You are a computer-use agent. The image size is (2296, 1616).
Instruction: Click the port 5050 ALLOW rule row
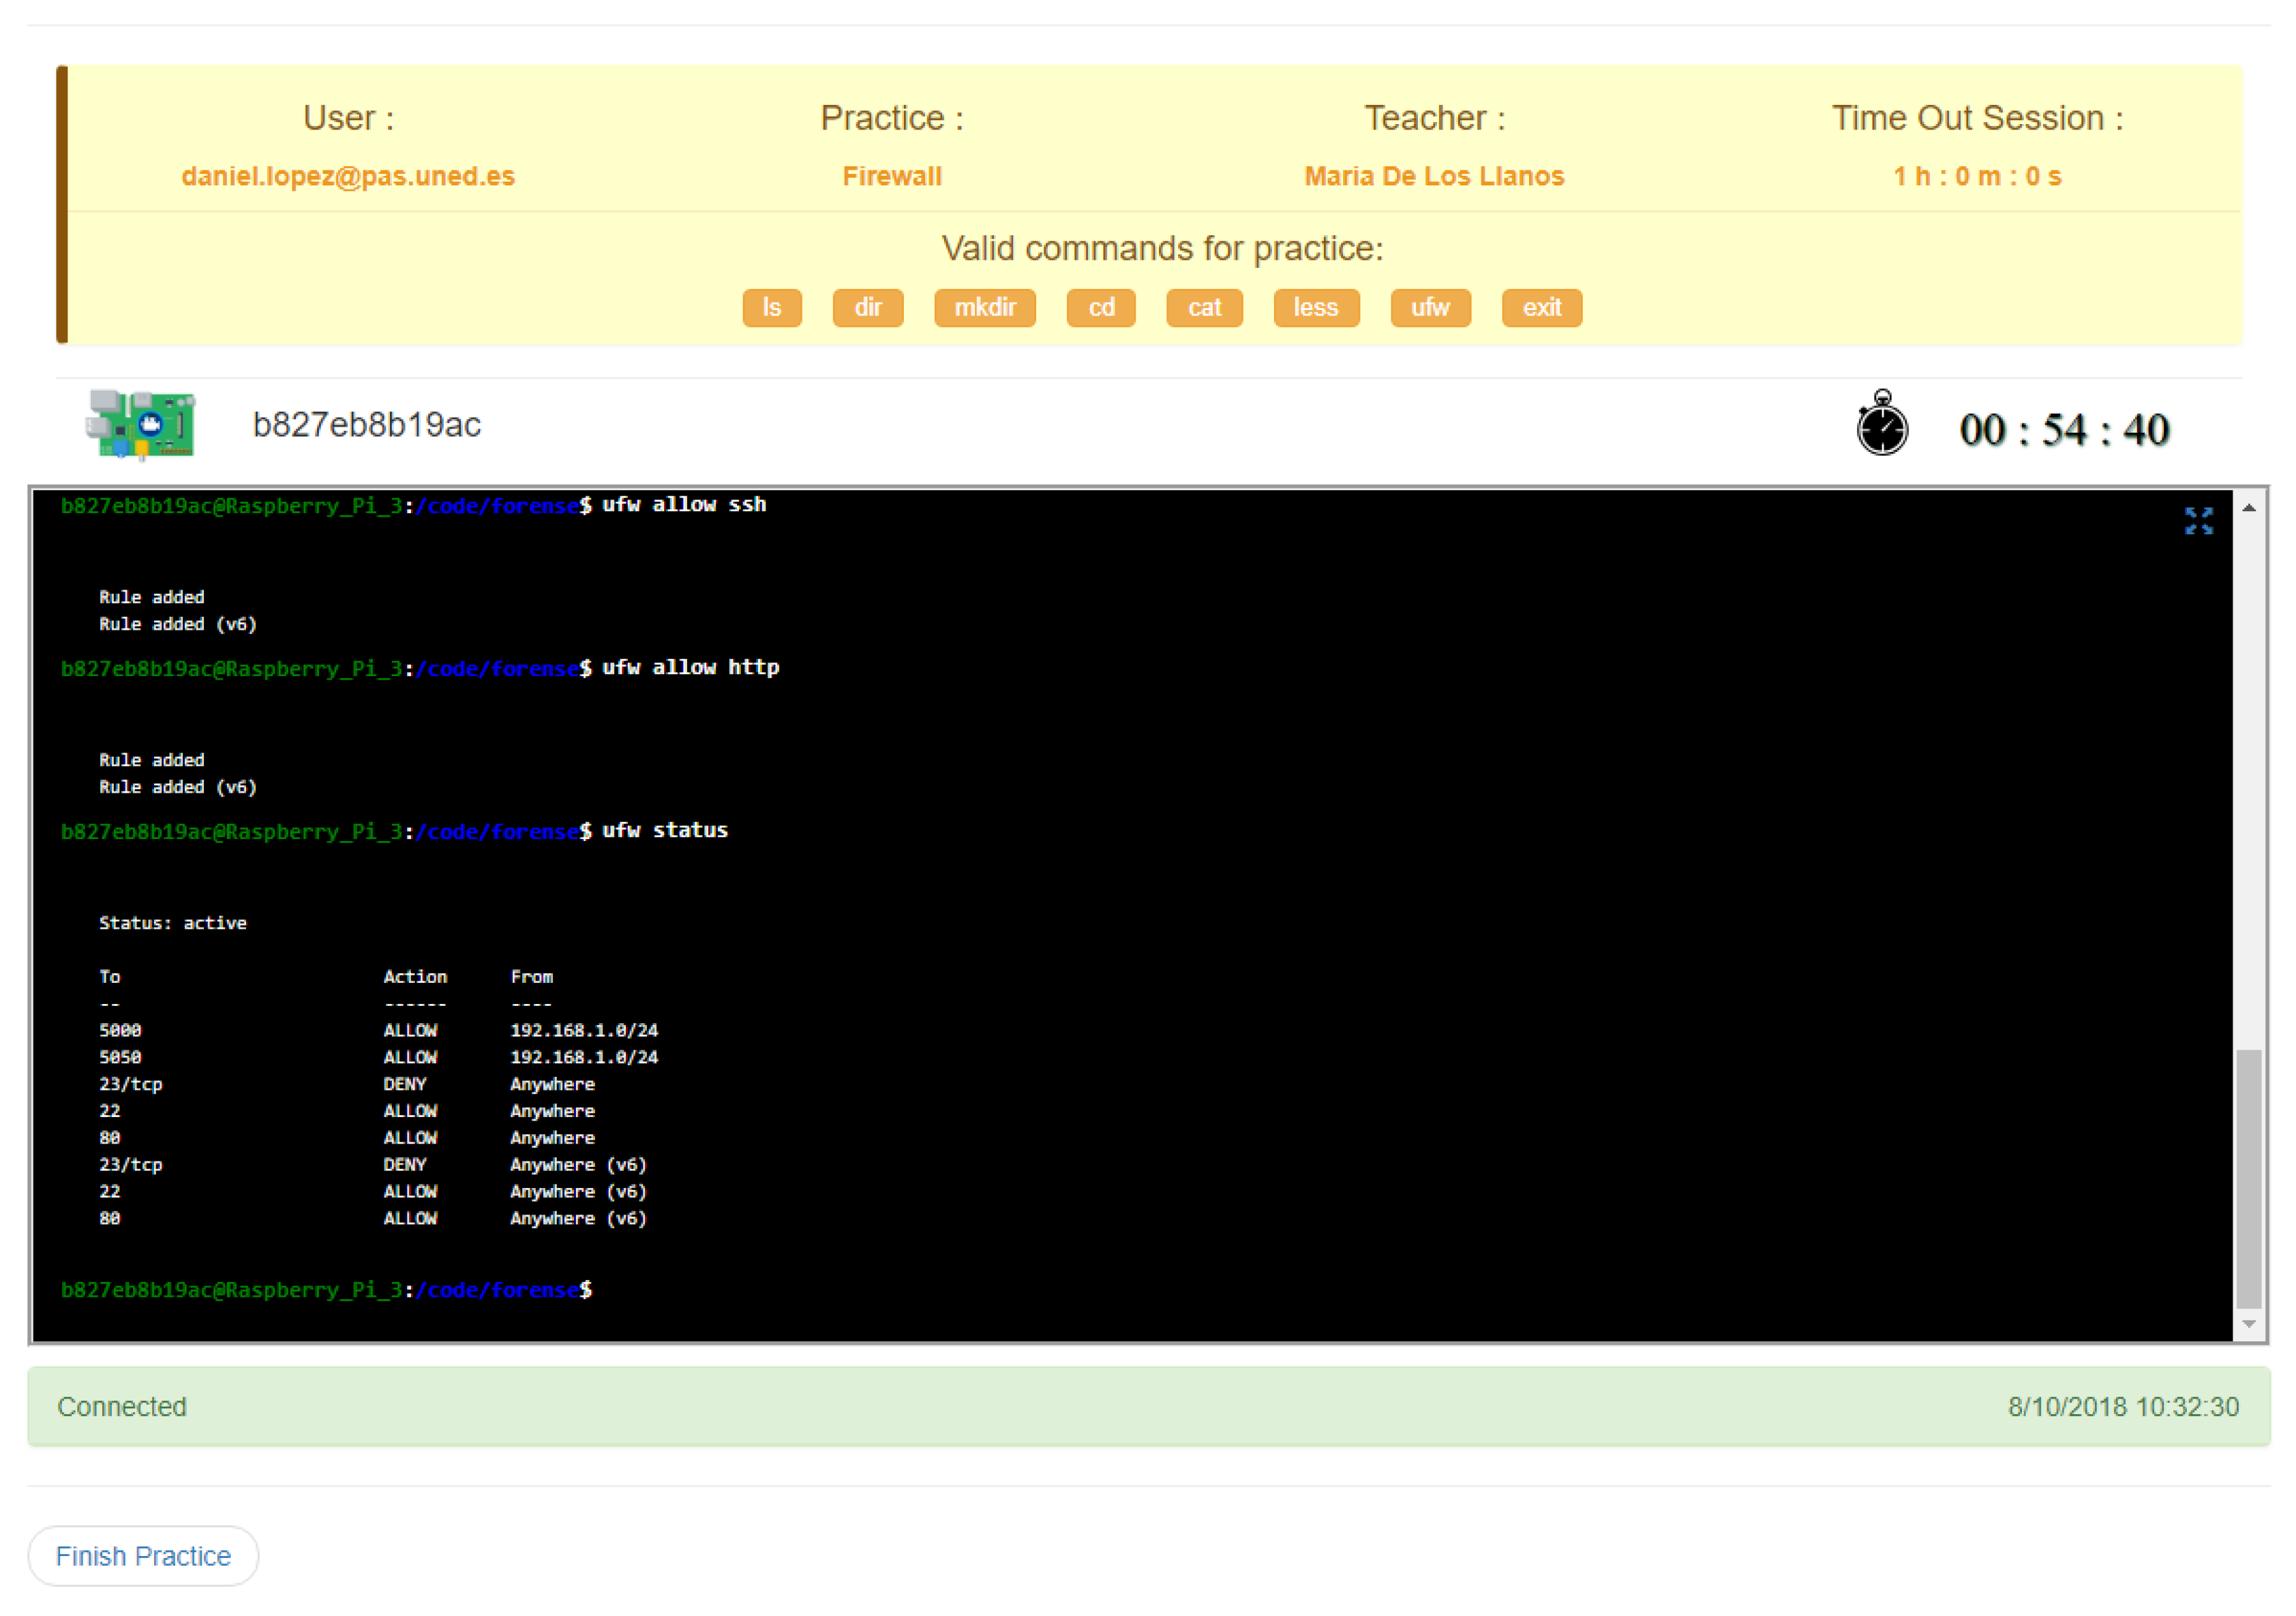tap(378, 1057)
